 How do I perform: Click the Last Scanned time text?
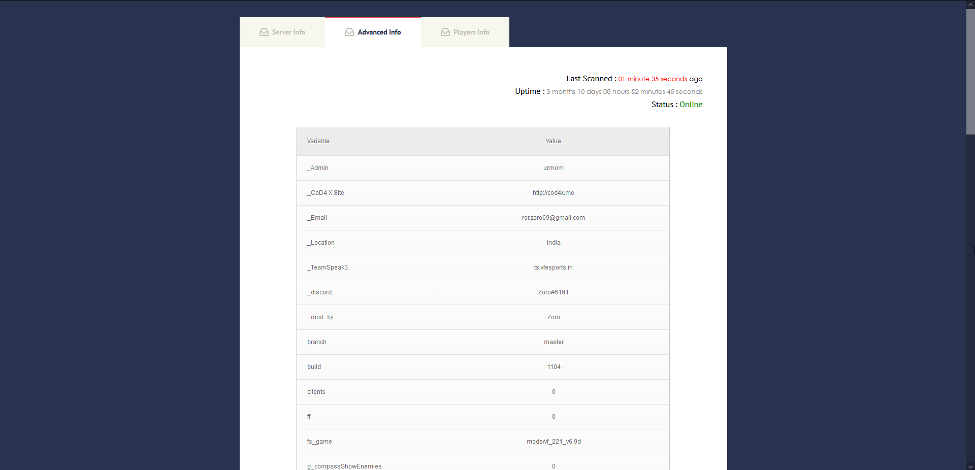click(x=652, y=79)
